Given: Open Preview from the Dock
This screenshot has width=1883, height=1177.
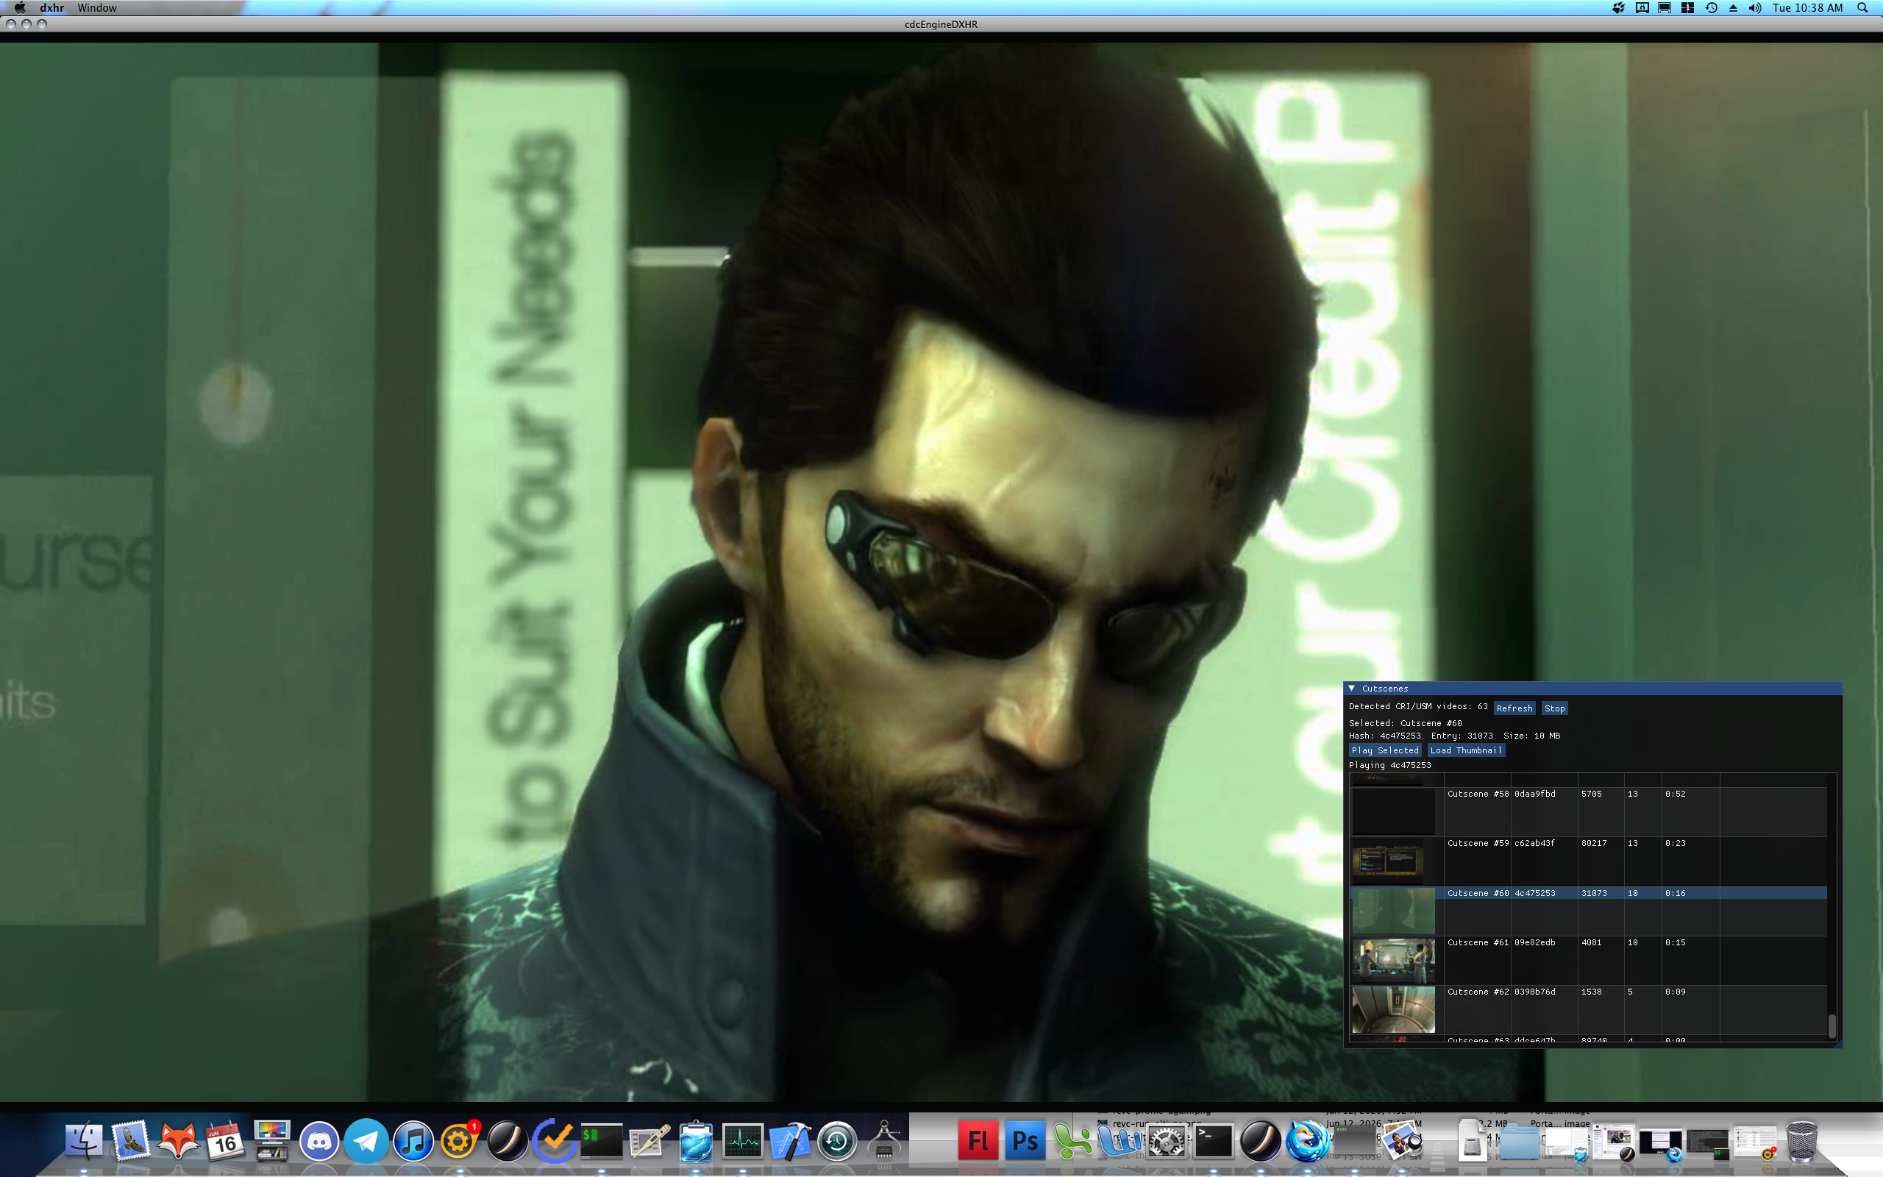Looking at the screenshot, I should point(1402,1142).
